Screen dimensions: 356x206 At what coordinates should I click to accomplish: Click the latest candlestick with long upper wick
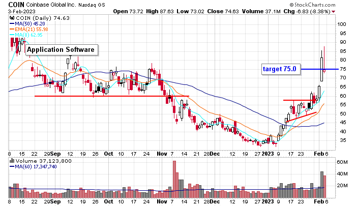(x=324, y=60)
